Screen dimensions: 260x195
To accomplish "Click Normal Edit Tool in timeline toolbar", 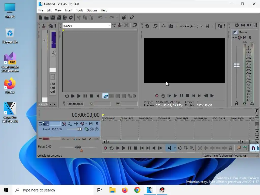I will coord(169,148).
